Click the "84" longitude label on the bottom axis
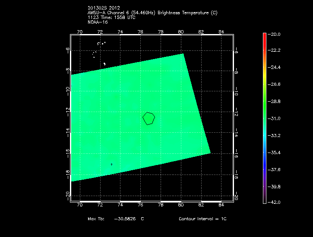The height and width of the screenshot is (237, 313). pyautogui.click(x=221, y=205)
